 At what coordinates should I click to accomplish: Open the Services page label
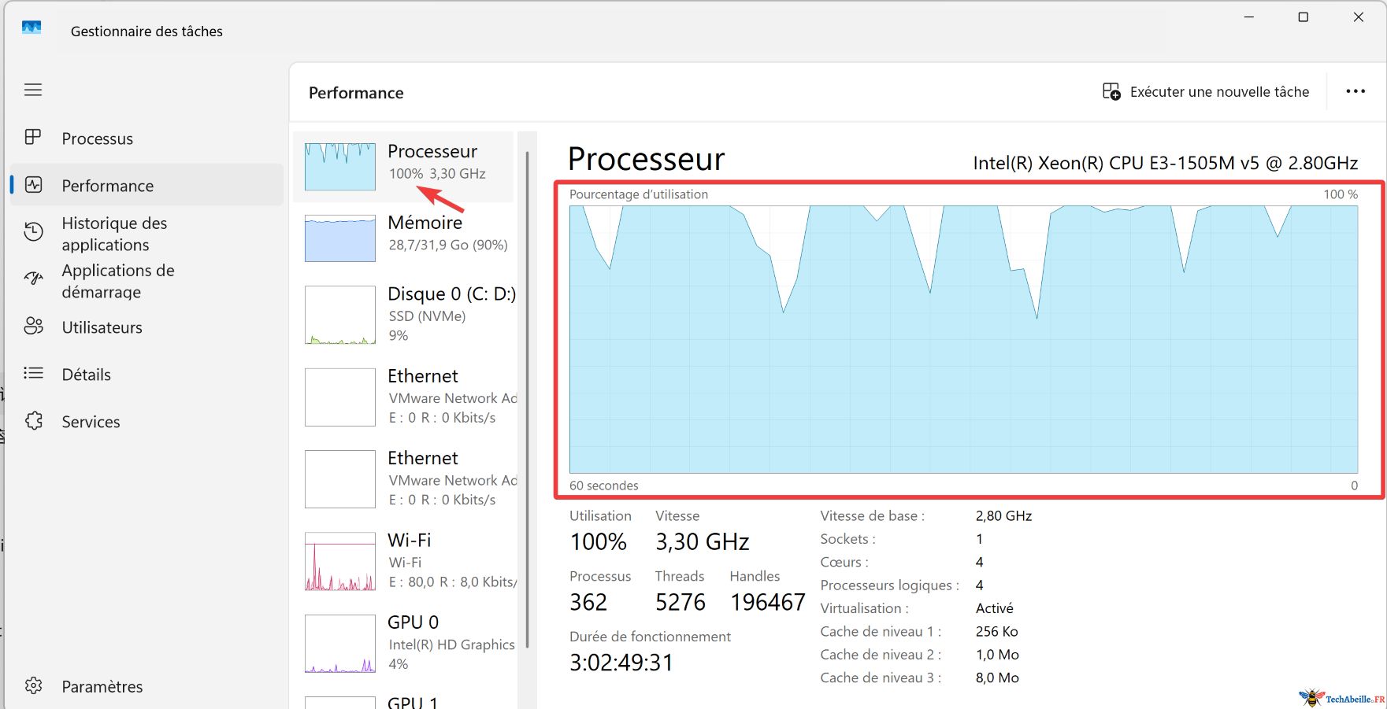(x=91, y=422)
